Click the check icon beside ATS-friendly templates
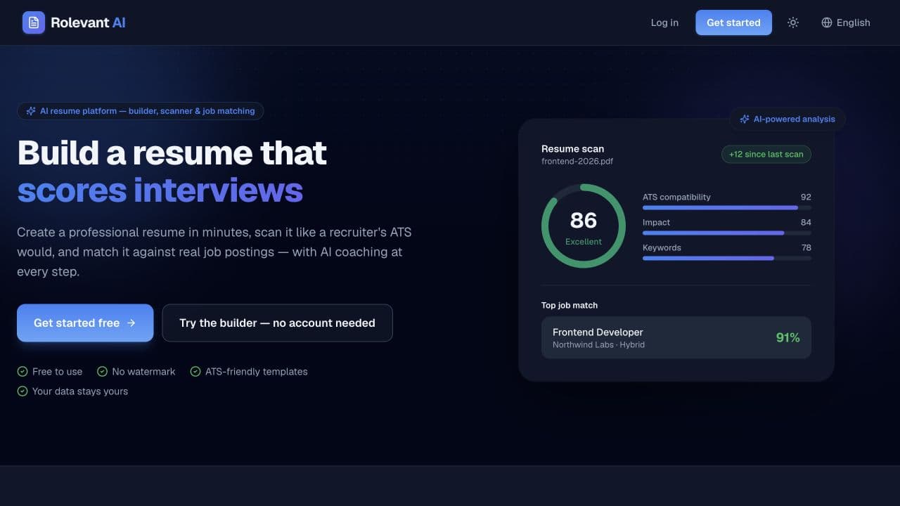The width and height of the screenshot is (900, 506). coord(195,372)
